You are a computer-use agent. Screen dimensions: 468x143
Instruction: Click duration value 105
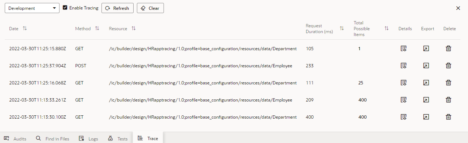click(310, 48)
